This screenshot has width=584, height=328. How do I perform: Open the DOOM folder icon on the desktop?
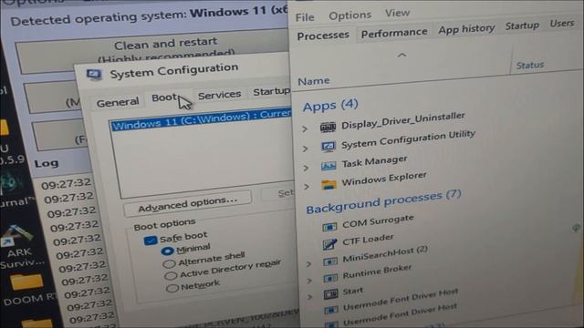click(x=26, y=282)
